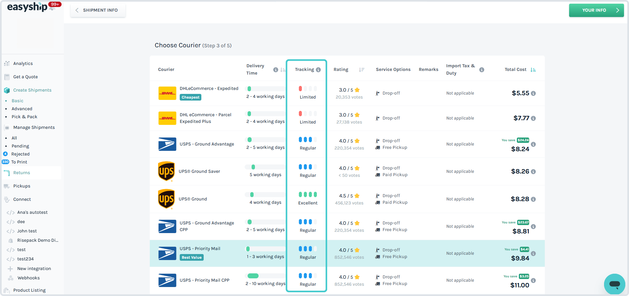Go back to Shipment Info

(98, 10)
